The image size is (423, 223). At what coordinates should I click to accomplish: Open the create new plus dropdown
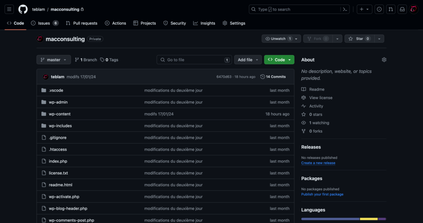coord(364,9)
